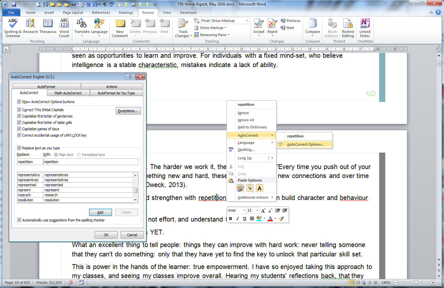Viewport: 444px width, 288px height.
Task: Open the Track Changes dropdown arrow
Action: 191,36
